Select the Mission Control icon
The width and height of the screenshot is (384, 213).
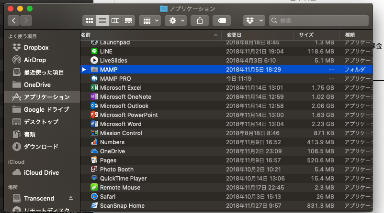click(94, 133)
